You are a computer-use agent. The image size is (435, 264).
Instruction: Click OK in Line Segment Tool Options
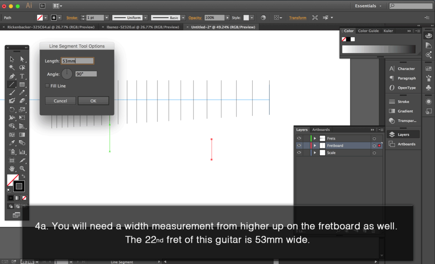click(93, 101)
